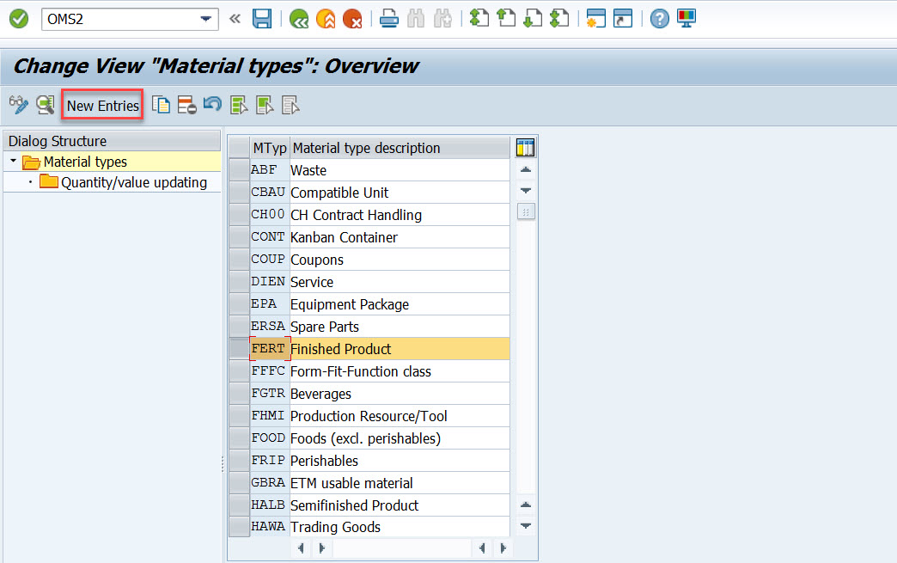
Task: Click the Copy As icon
Action: (x=161, y=104)
